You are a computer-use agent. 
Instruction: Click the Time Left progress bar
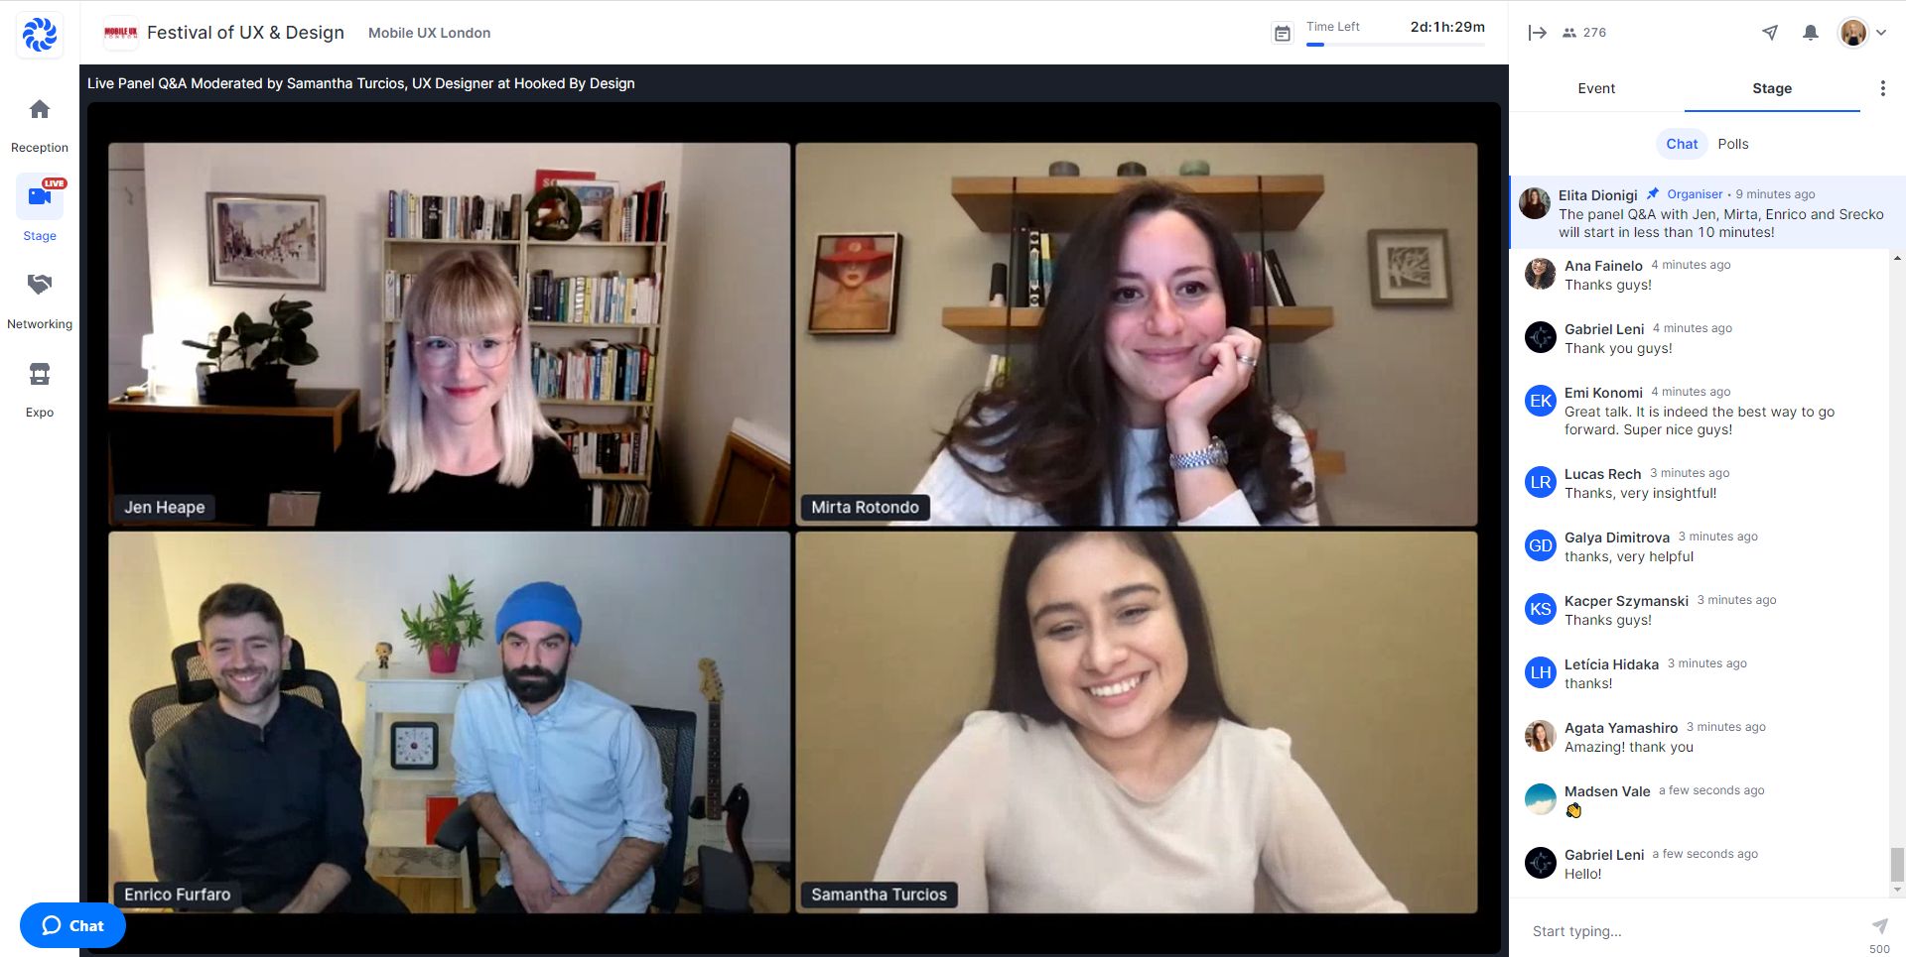click(1395, 45)
